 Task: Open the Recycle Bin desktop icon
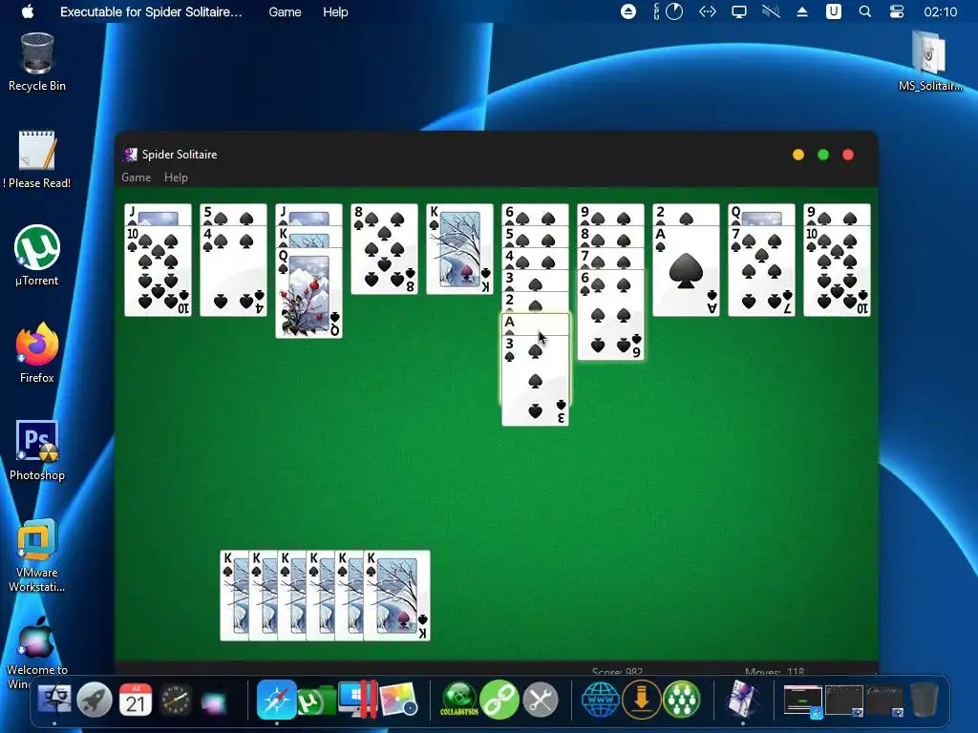[x=37, y=62]
